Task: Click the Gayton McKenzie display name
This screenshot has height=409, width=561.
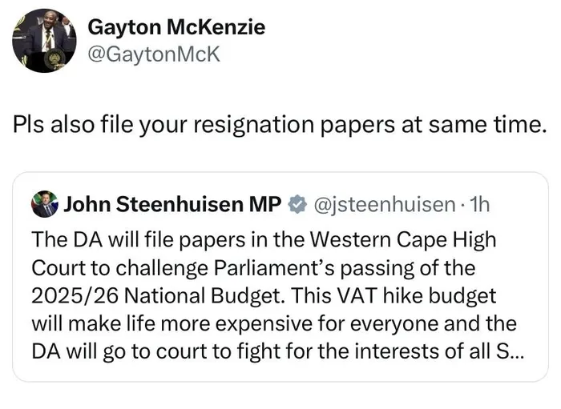Action: 176,27
